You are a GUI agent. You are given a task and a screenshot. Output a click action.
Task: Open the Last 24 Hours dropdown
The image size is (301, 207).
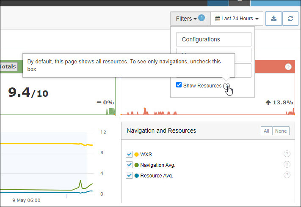click(x=237, y=19)
